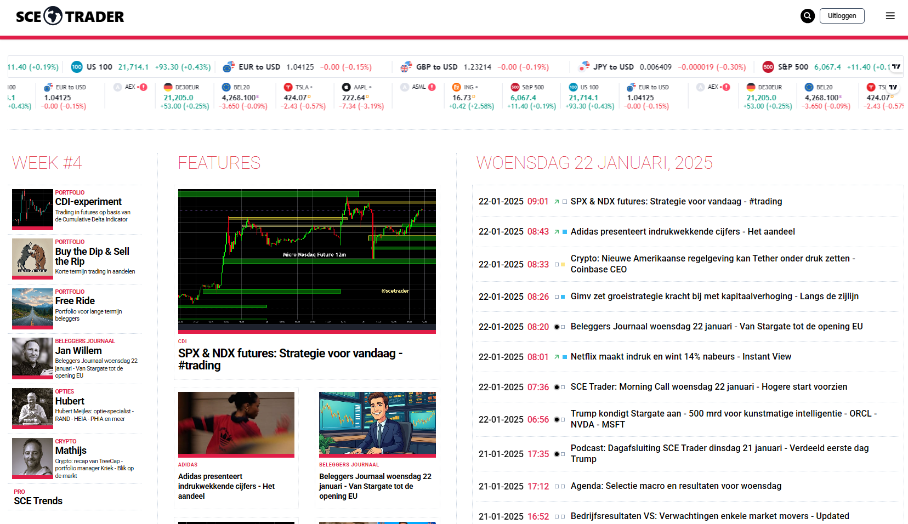Open the hamburger menu
908x524 pixels.
890,16
